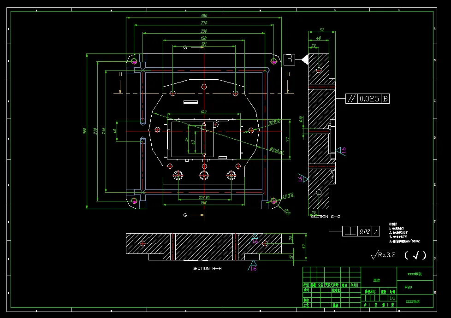
Task: Click the Φ200.01 diameter callout
Action: click(x=277, y=150)
